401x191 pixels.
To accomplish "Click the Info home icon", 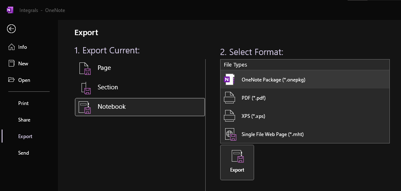I will tap(12, 47).
